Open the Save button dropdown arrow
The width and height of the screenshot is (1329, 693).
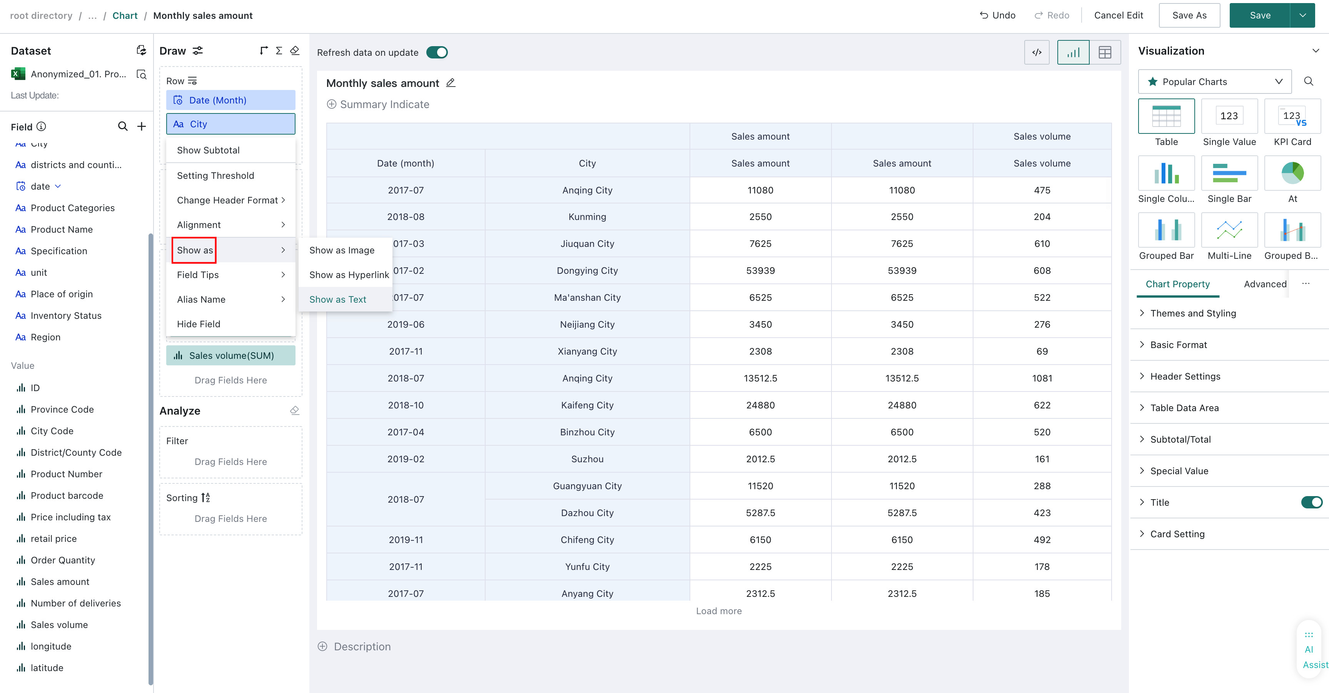point(1302,15)
